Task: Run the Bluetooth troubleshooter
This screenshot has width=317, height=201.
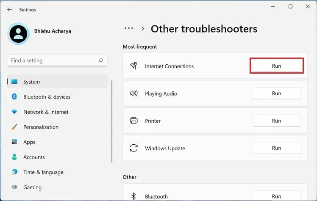Action: (x=276, y=196)
